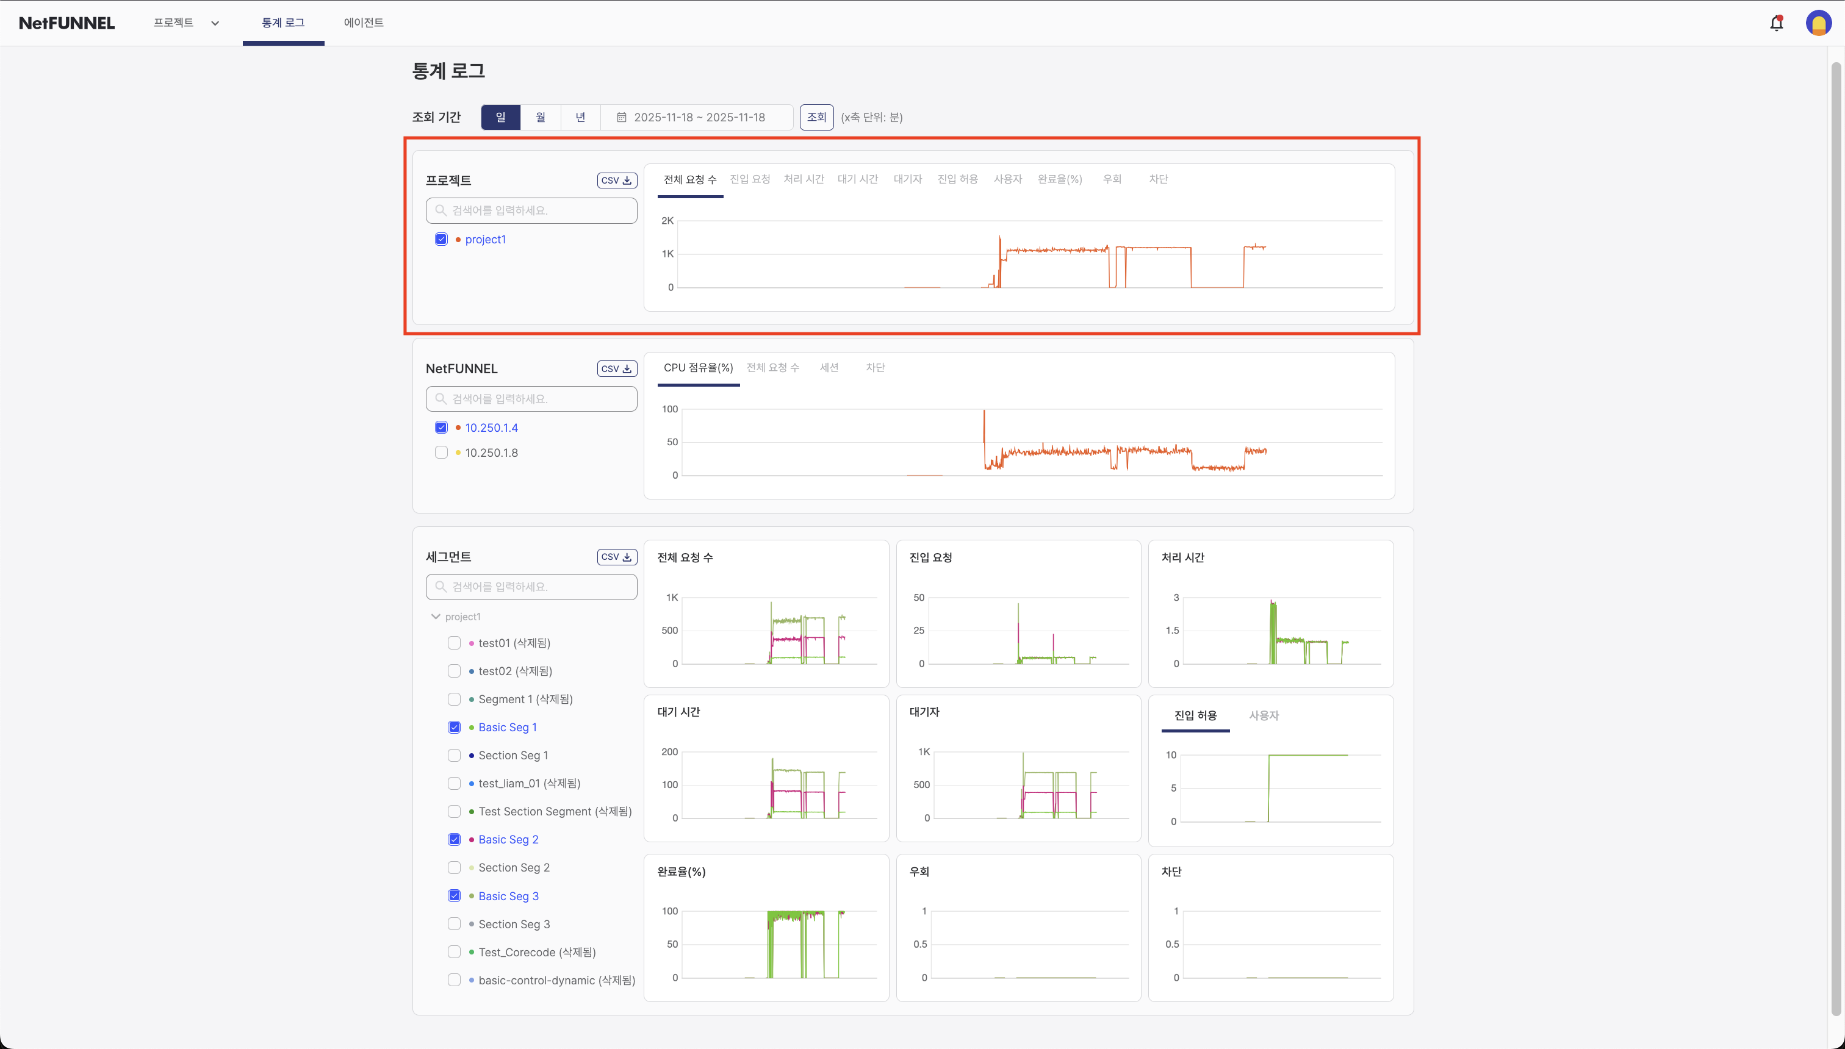The image size is (1845, 1049).
Task: Open the profile avatar menu
Action: pos(1819,23)
